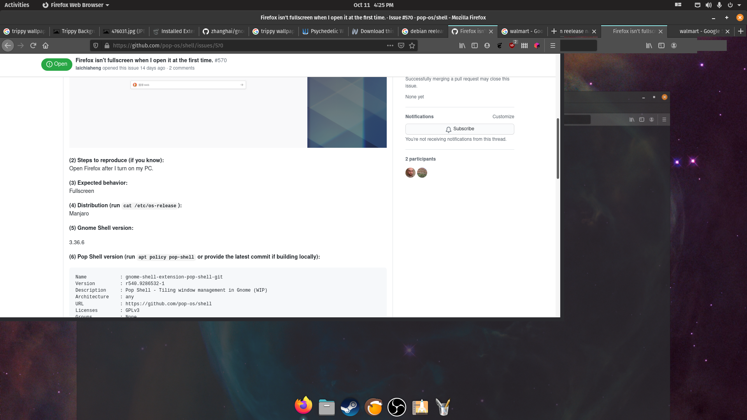
Task: Switch to the Trippy Backgr tab
Action: 74,31
